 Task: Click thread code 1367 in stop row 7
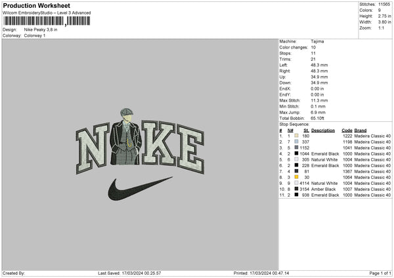point(347,172)
